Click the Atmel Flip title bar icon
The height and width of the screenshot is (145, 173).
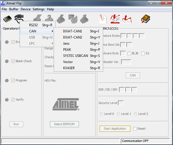(3, 3)
